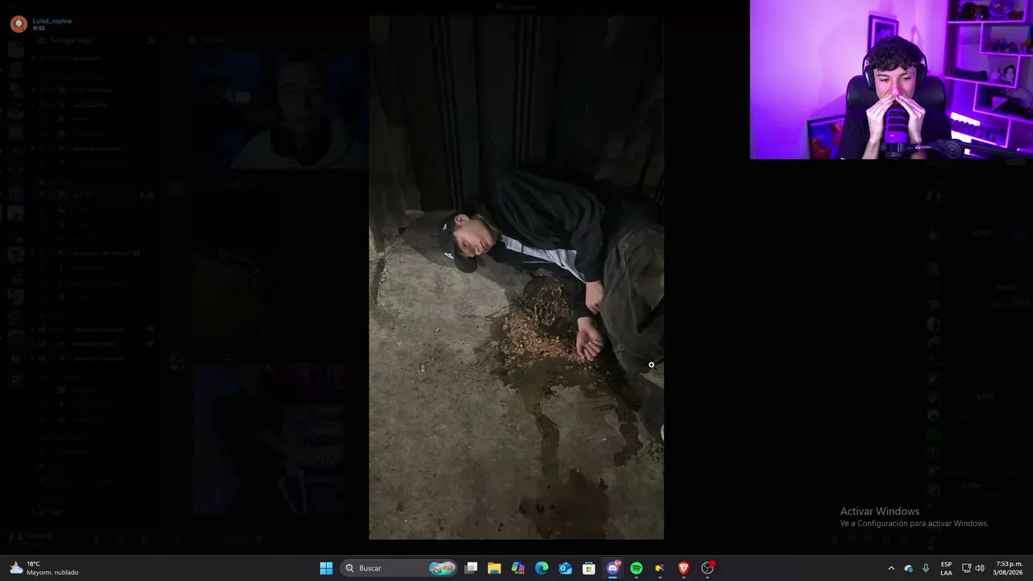The image size is (1033, 581).
Task: Switch to Discord on the taskbar
Action: pos(613,568)
